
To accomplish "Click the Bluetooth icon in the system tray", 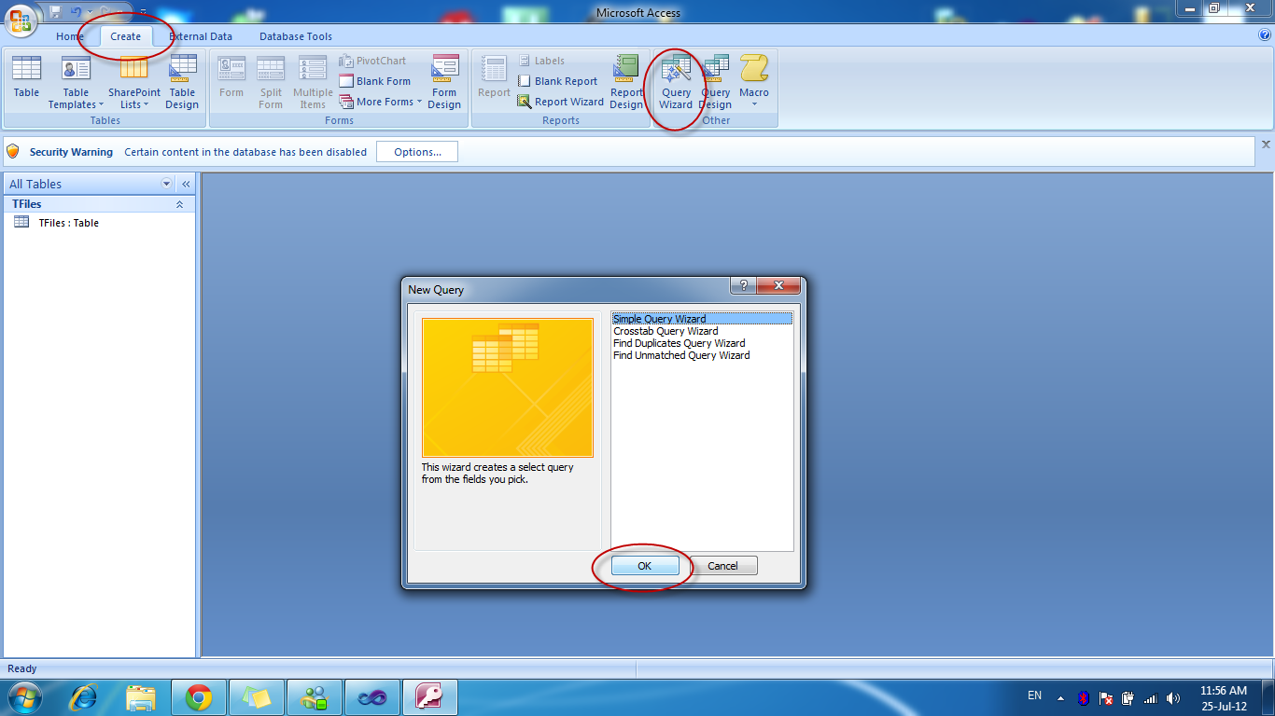I will 1084,697.
